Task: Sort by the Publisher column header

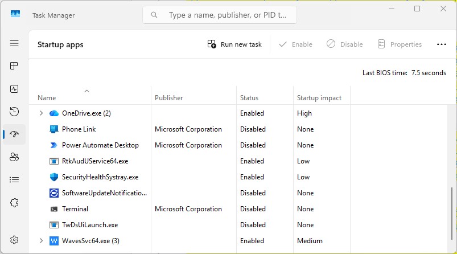Action: (x=169, y=98)
